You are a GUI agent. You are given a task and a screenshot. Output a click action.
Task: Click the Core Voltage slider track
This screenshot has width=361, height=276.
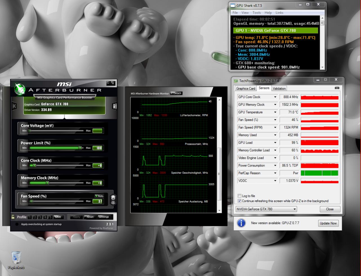coord(56,131)
